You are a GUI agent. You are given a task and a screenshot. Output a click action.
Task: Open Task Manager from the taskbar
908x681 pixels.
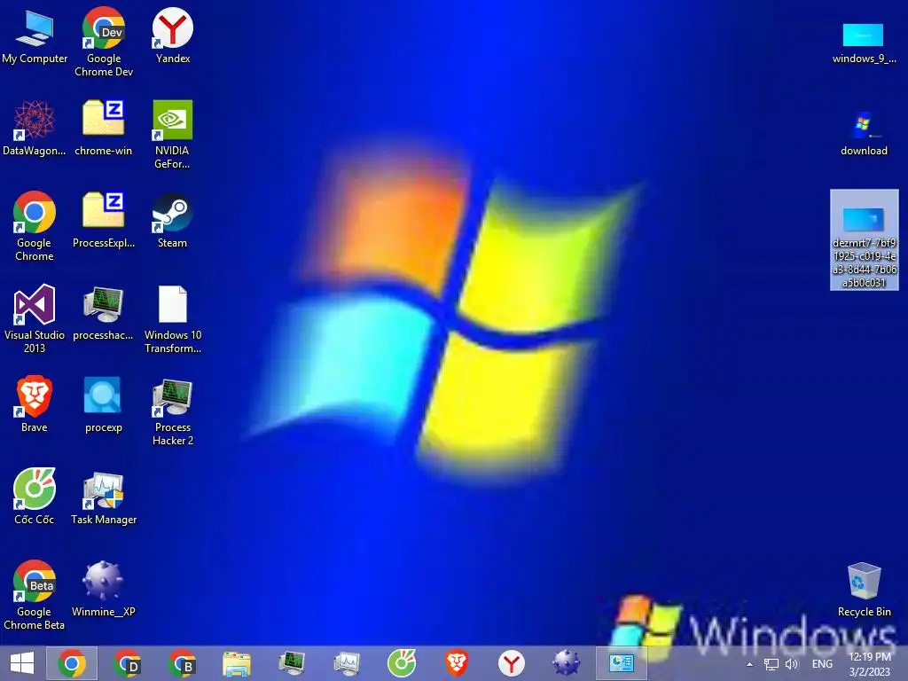click(347, 663)
